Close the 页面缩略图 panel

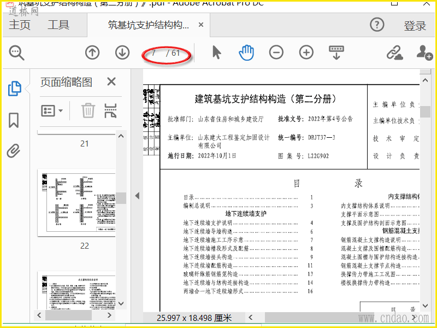click(111, 81)
